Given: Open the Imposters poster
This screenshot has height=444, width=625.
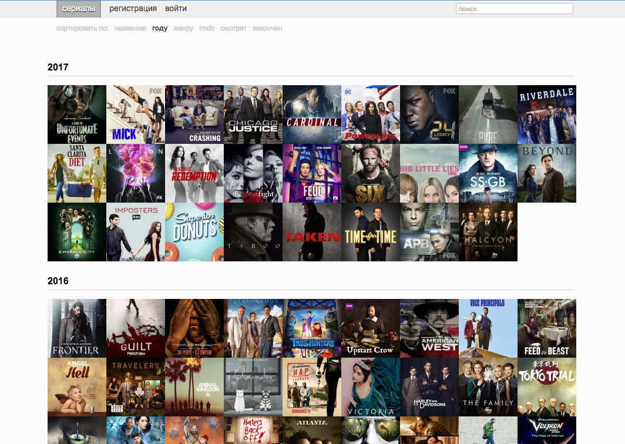Looking at the screenshot, I should [x=136, y=232].
